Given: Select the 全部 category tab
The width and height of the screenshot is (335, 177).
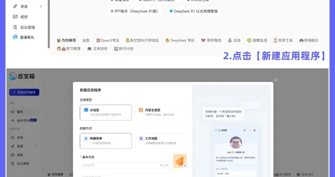Looking at the screenshot, I should click(86, 40).
